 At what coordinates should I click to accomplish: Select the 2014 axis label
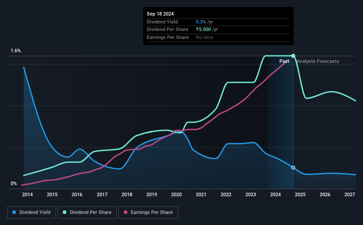pyautogui.click(x=27, y=194)
